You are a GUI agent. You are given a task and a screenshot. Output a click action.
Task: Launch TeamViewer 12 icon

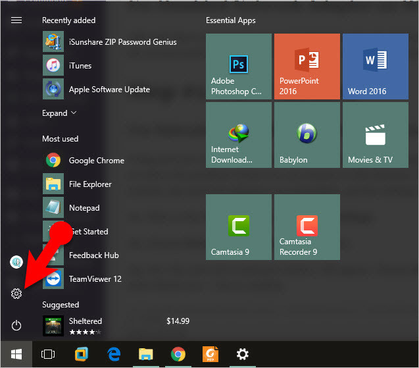53,278
